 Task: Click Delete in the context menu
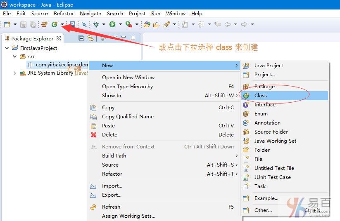pos(164,135)
